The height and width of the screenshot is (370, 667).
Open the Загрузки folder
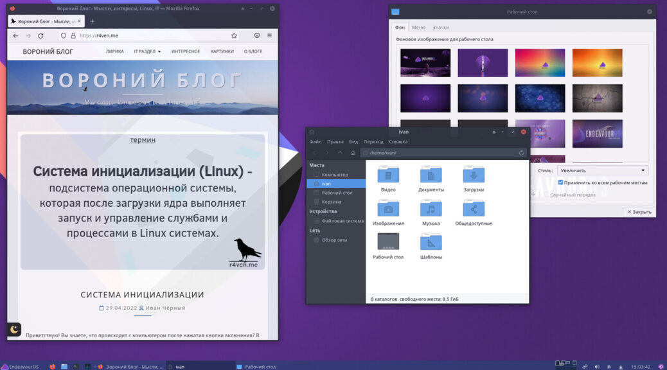click(474, 179)
